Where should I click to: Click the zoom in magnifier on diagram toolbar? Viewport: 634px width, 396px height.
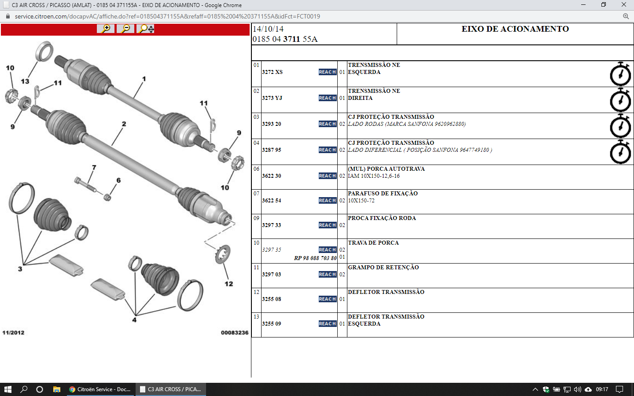106,29
